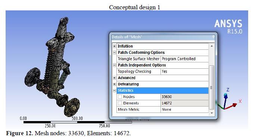Click the pin icon on Details title bar
The height and width of the screenshot is (140, 256).
pos(213,37)
